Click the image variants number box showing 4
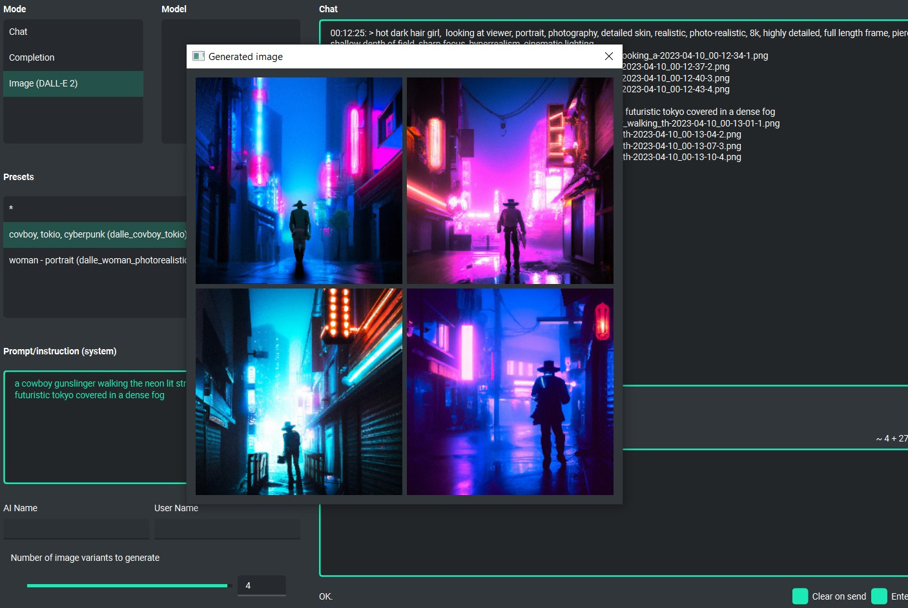Screen dimensions: 908x608 click(261, 585)
